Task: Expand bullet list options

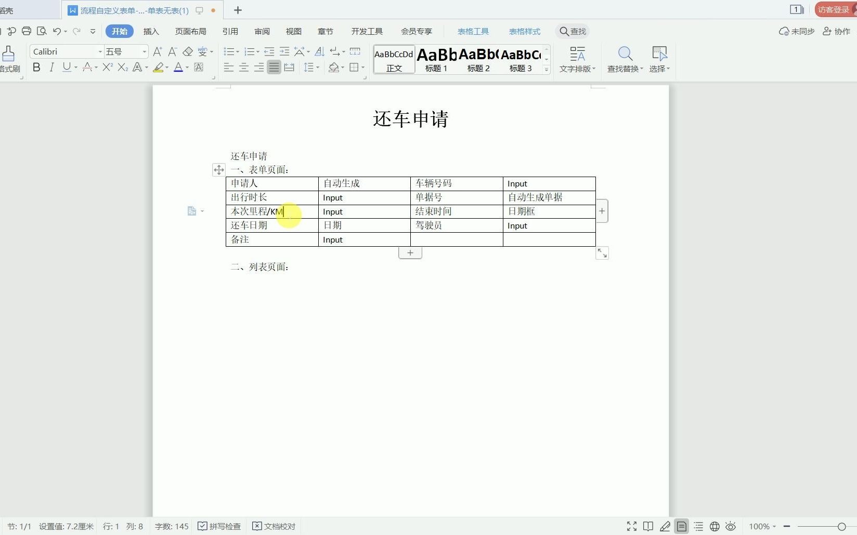Action: 238,51
